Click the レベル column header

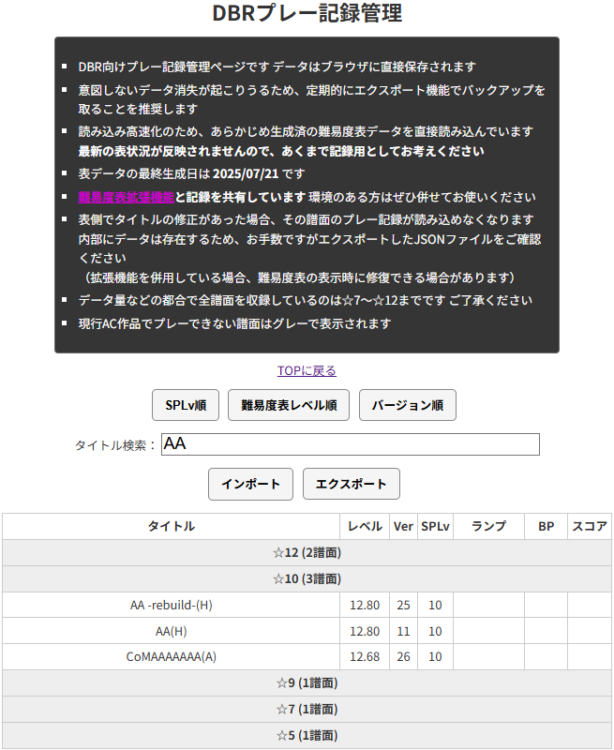365,527
